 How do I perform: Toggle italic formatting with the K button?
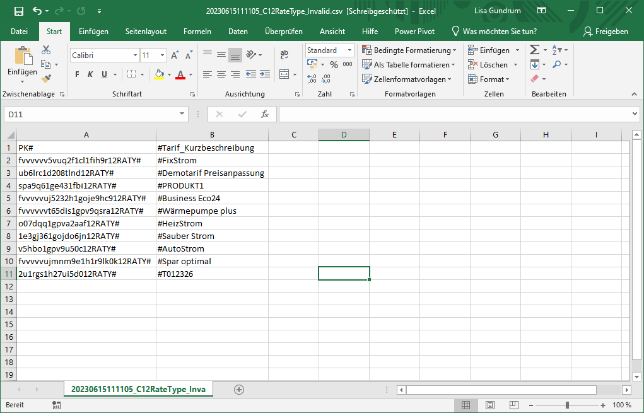[90, 74]
